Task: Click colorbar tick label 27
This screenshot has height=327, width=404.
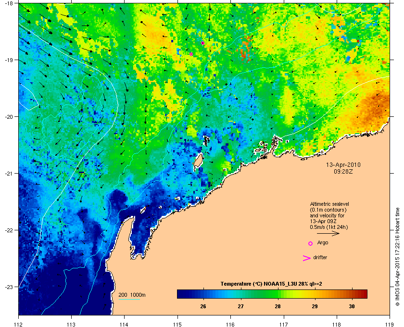Action: click(x=240, y=306)
